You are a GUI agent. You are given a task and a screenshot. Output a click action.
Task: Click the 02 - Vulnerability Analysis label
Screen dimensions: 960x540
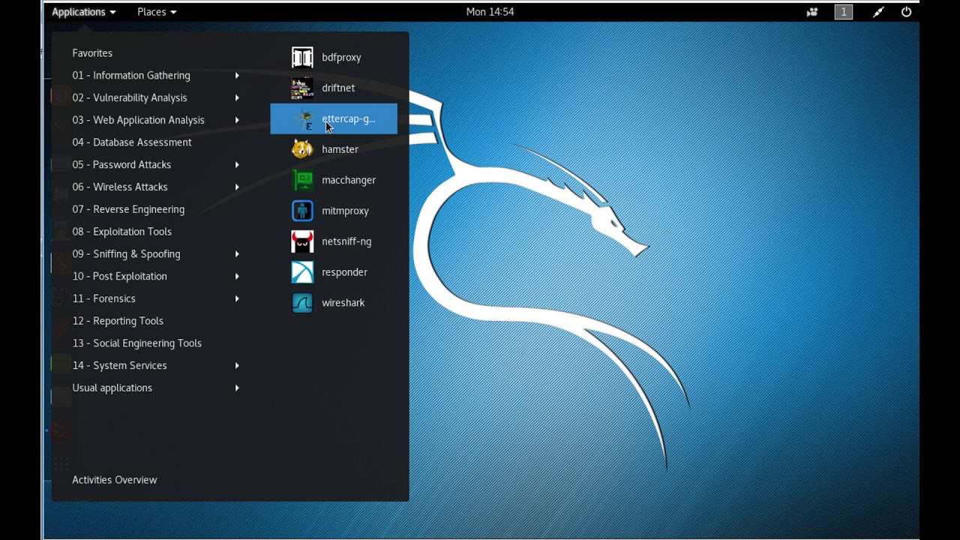tap(130, 97)
